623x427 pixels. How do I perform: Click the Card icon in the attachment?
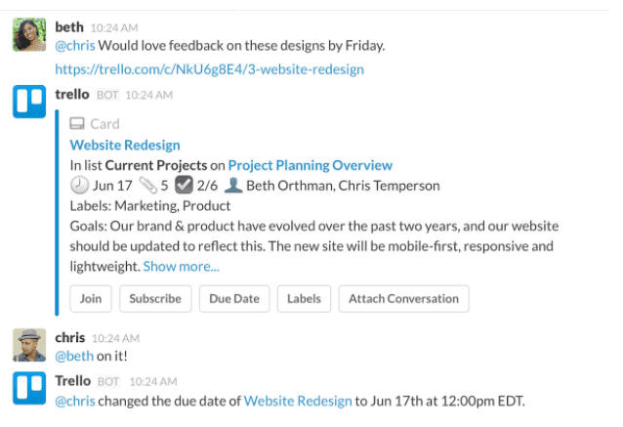tap(77, 124)
